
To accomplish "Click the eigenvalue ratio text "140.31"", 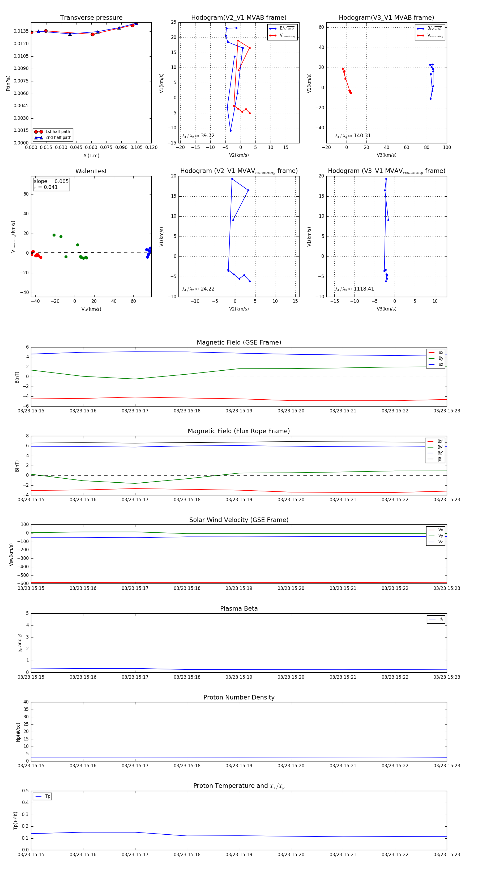I will click(x=362, y=136).
